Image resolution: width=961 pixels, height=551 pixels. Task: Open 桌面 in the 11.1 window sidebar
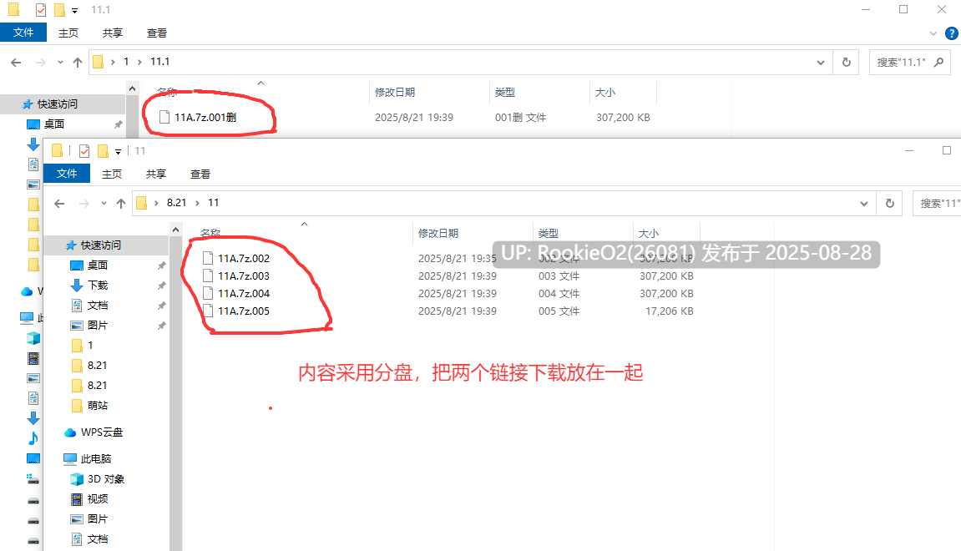point(54,124)
